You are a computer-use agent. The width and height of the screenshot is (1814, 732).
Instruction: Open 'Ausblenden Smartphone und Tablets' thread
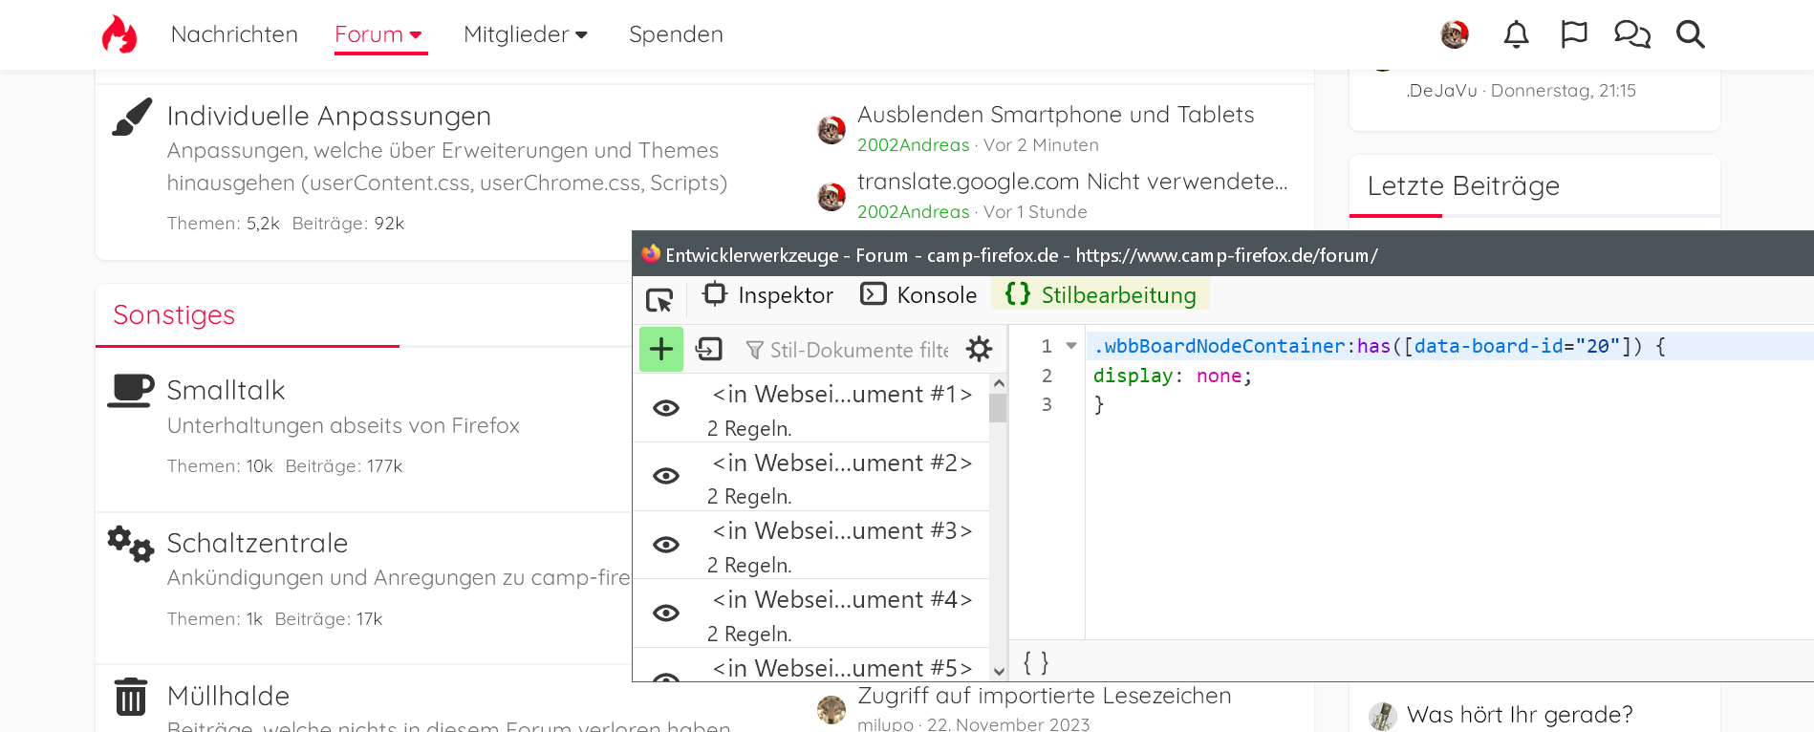pos(1055,115)
